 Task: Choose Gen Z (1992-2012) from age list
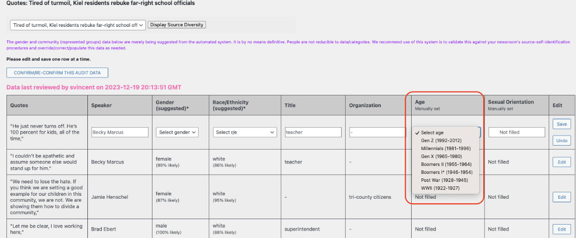pos(441,141)
